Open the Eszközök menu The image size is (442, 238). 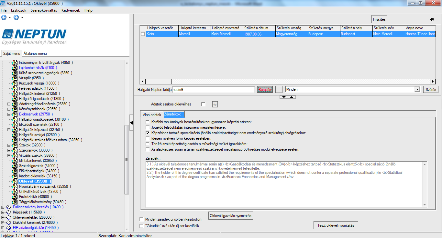(18, 10)
